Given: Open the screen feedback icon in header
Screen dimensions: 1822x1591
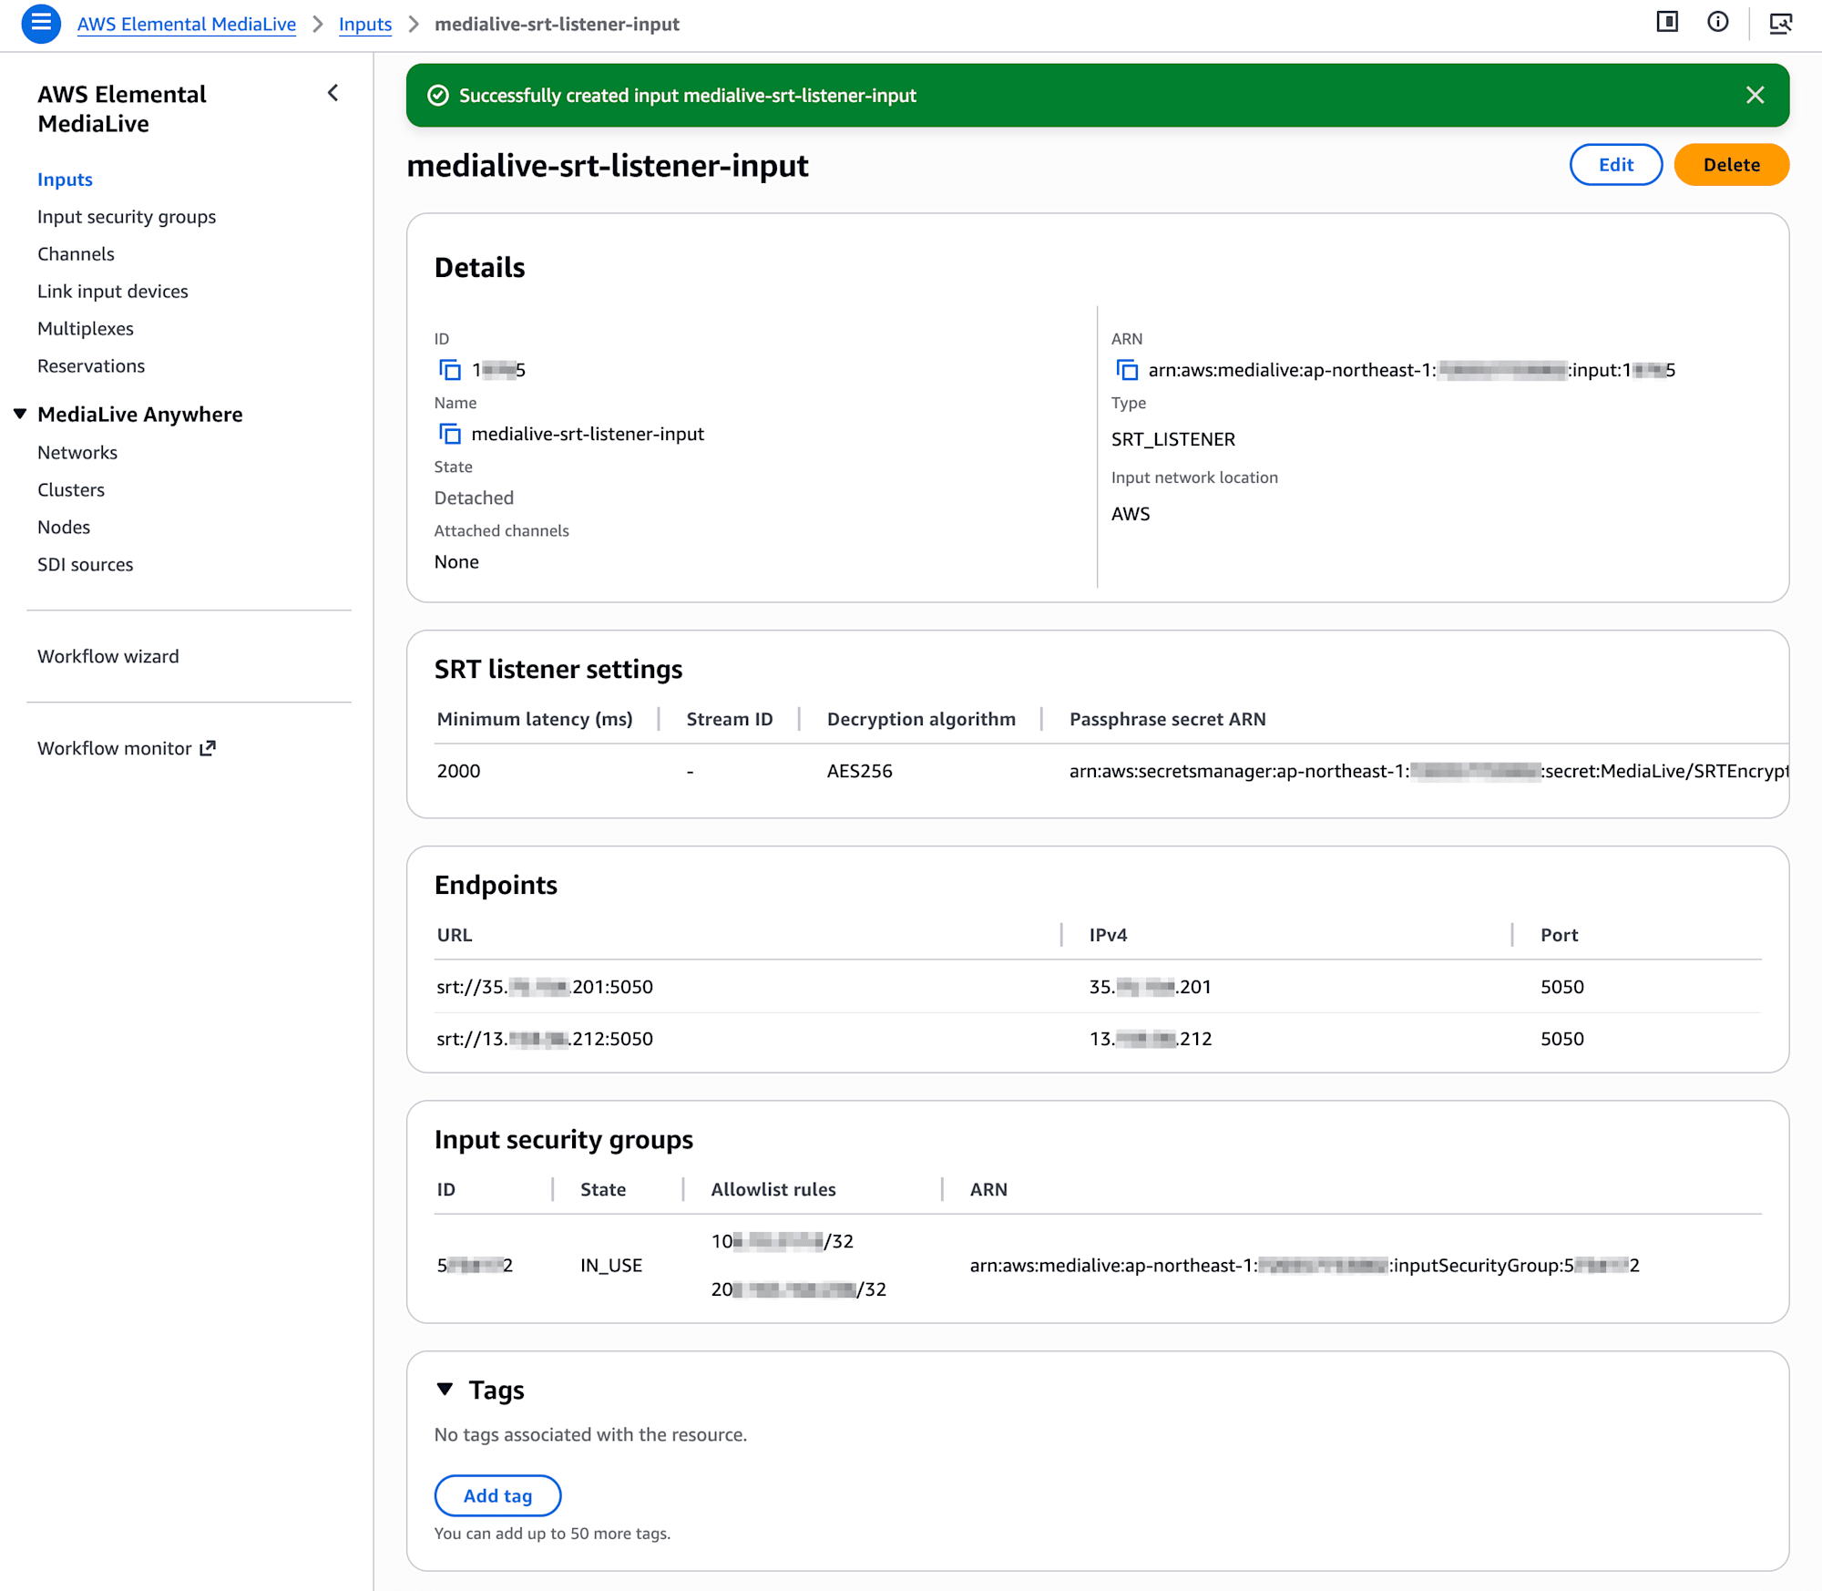Looking at the screenshot, I should tap(1780, 23).
